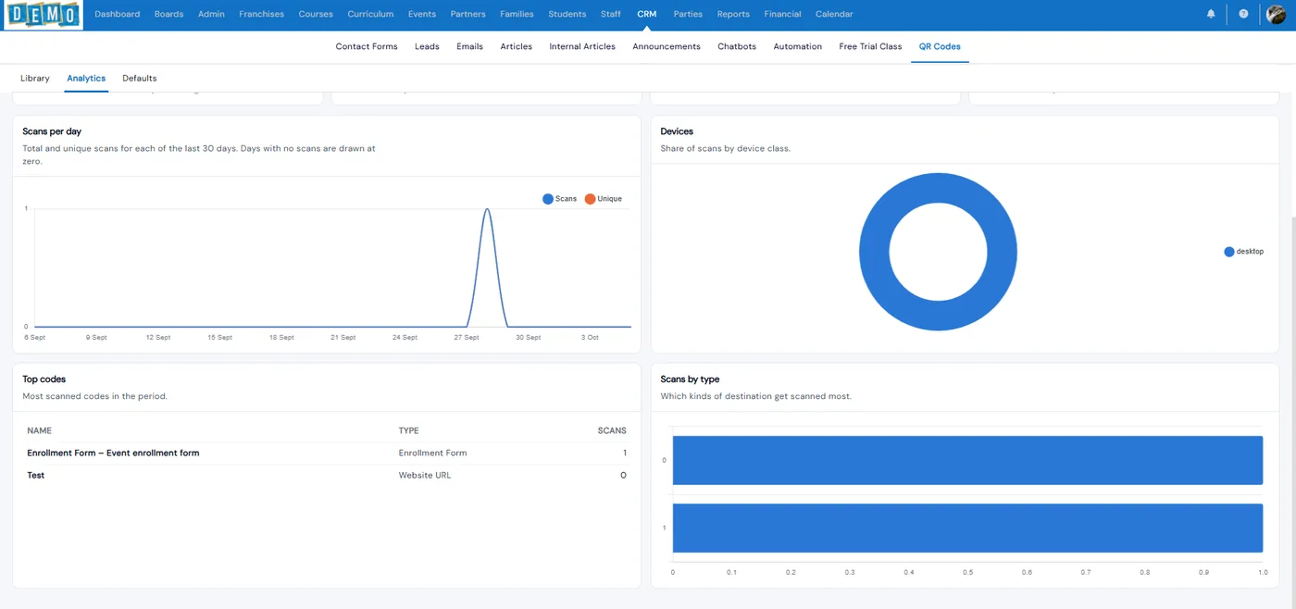Viewport: 1296px width, 609px height.
Task: Go to Dashboard in top navigation
Action: (118, 14)
